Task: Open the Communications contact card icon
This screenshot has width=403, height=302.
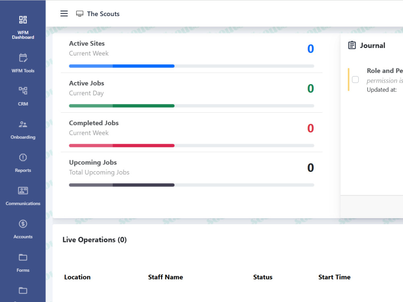Action: pos(23,190)
